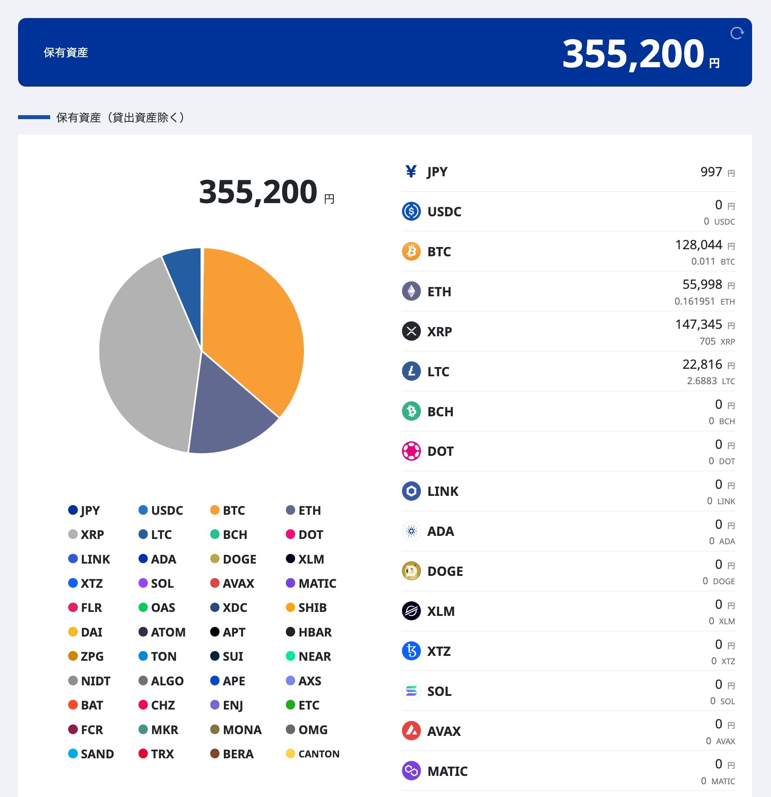Select the HBAR legend label

[x=315, y=632]
